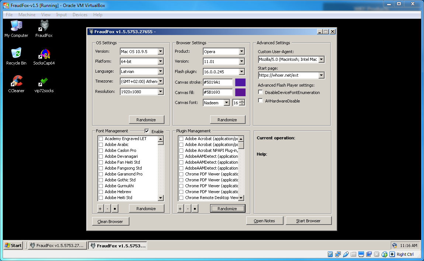The width and height of the screenshot is (424, 261).
Task: Click the Canvas stroke hex input field
Action: (218, 82)
